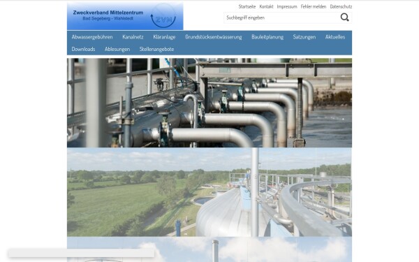Screen dimensions: 419x262
Task: Select Grundstücksentwässerung navigation entry
Action: [x=213, y=37]
